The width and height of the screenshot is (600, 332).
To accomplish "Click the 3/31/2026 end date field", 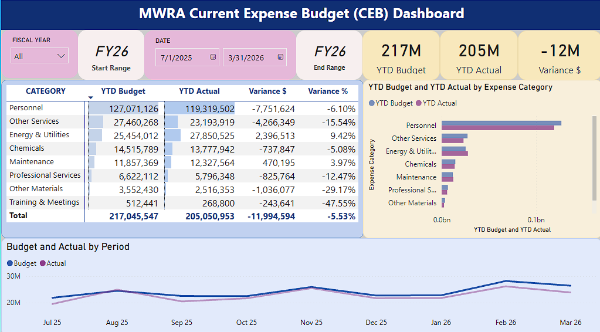I will (x=255, y=57).
